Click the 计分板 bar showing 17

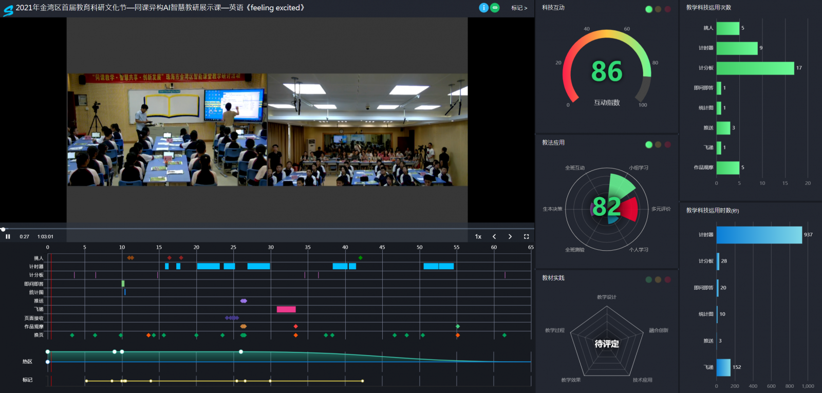click(755, 68)
